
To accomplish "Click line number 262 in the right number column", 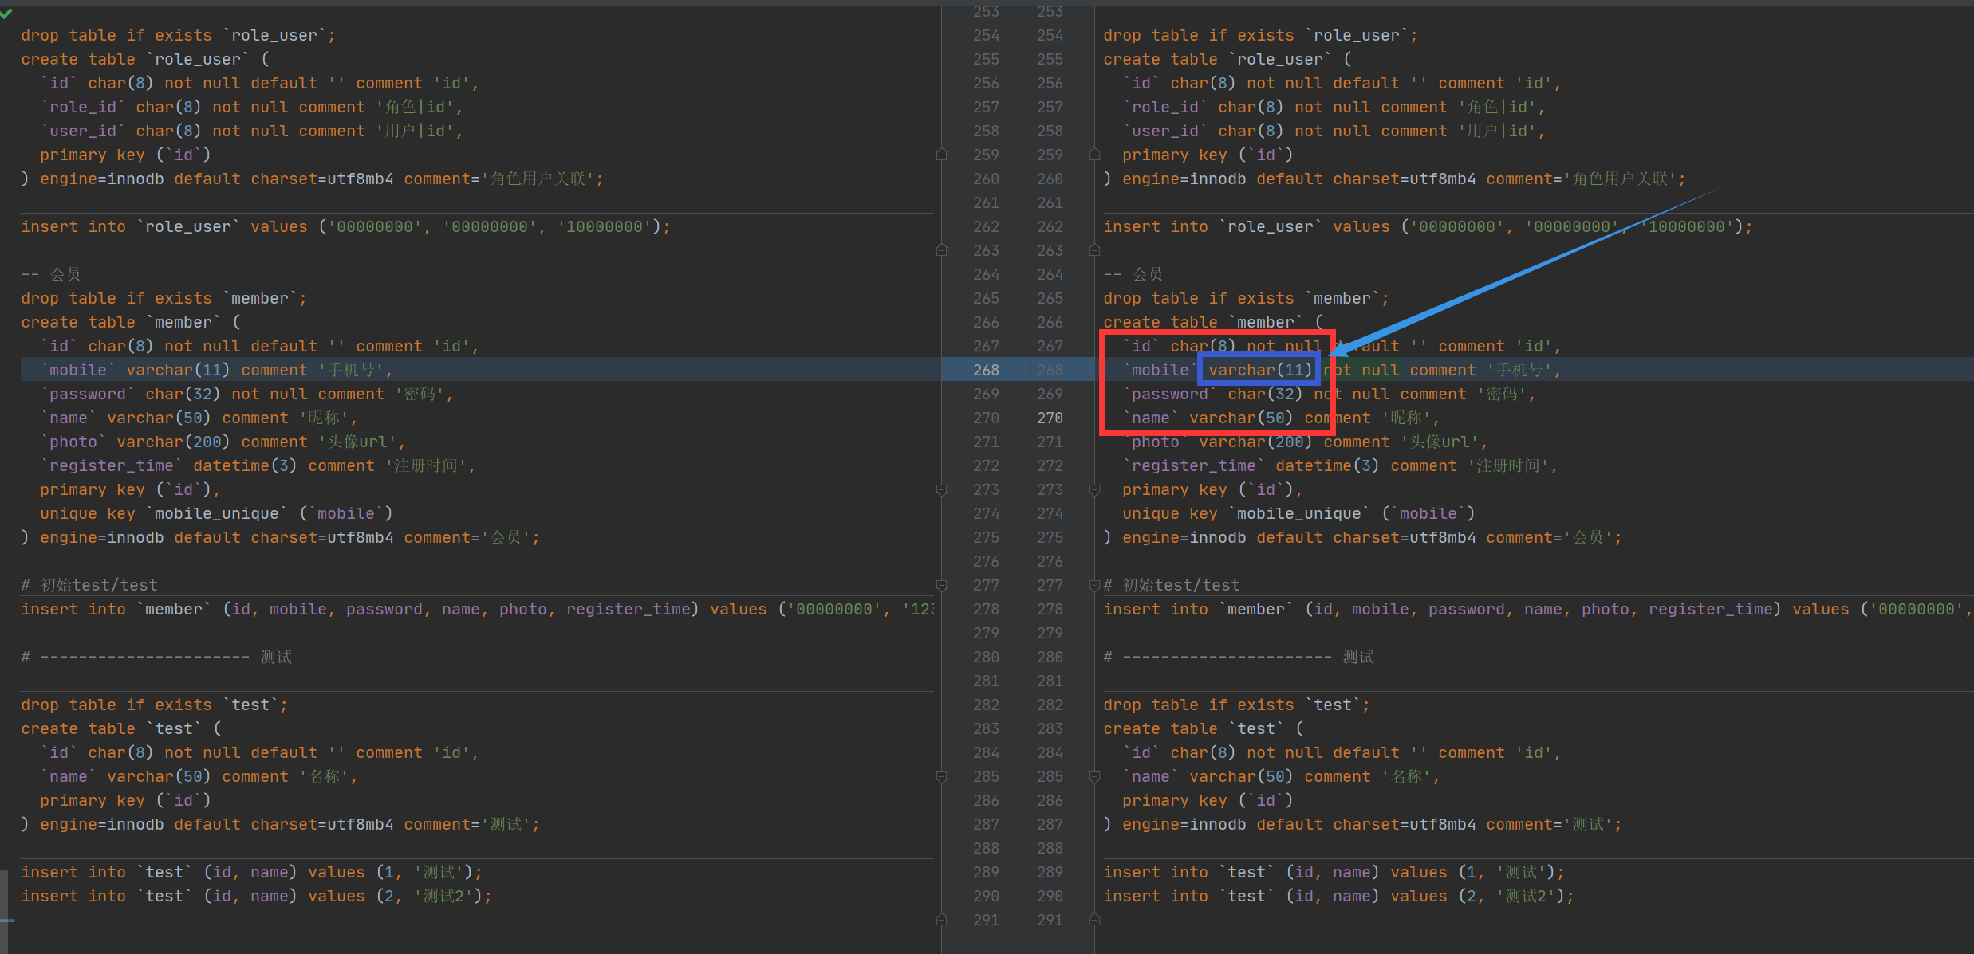I will tap(1050, 226).
